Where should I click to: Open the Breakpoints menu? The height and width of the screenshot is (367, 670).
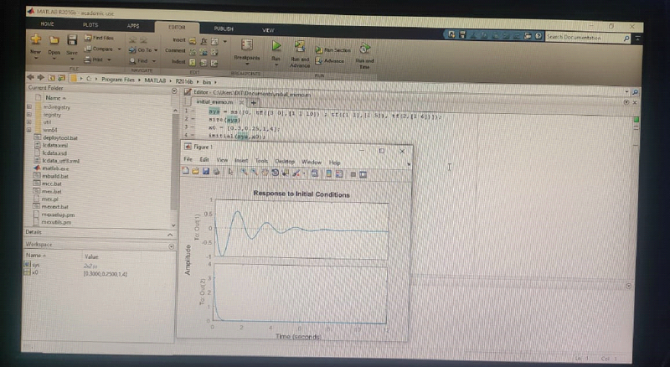pyautogui.click(x=247, y=50)
